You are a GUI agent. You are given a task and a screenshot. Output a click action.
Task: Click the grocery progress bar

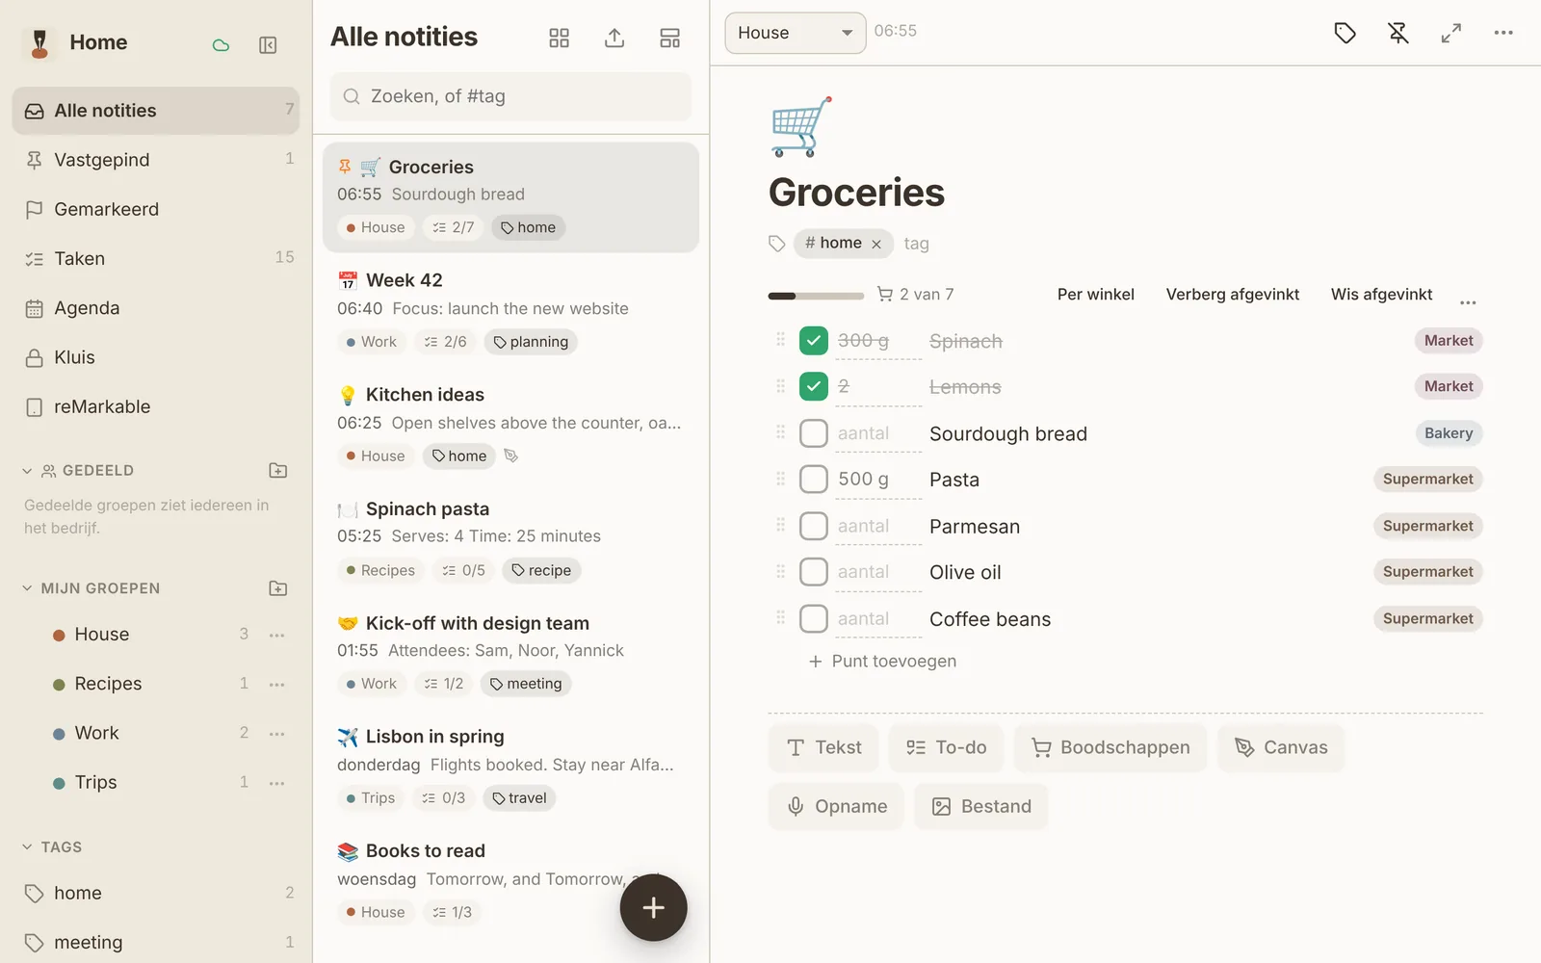tap(816, 296)
